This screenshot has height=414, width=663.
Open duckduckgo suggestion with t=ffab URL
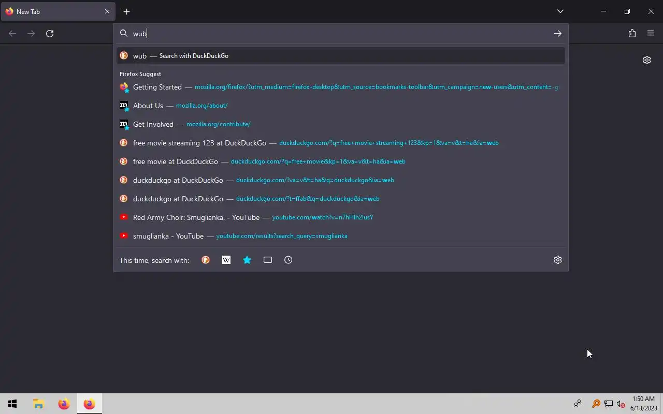pyautogui.click(x=341, y=199)
